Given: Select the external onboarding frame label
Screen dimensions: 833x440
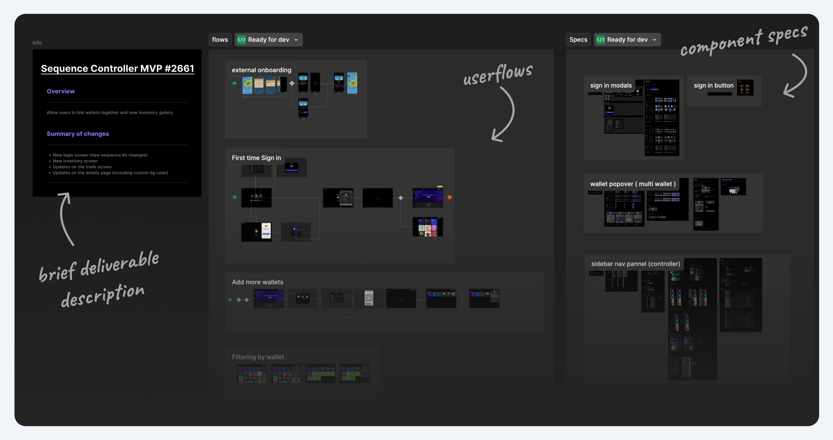Looking at the screenshot, I should point(261,70).
